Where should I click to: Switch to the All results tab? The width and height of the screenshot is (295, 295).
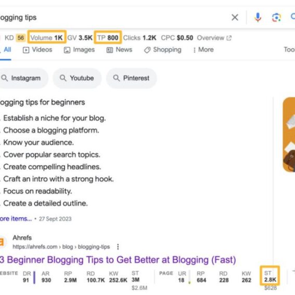7,49
